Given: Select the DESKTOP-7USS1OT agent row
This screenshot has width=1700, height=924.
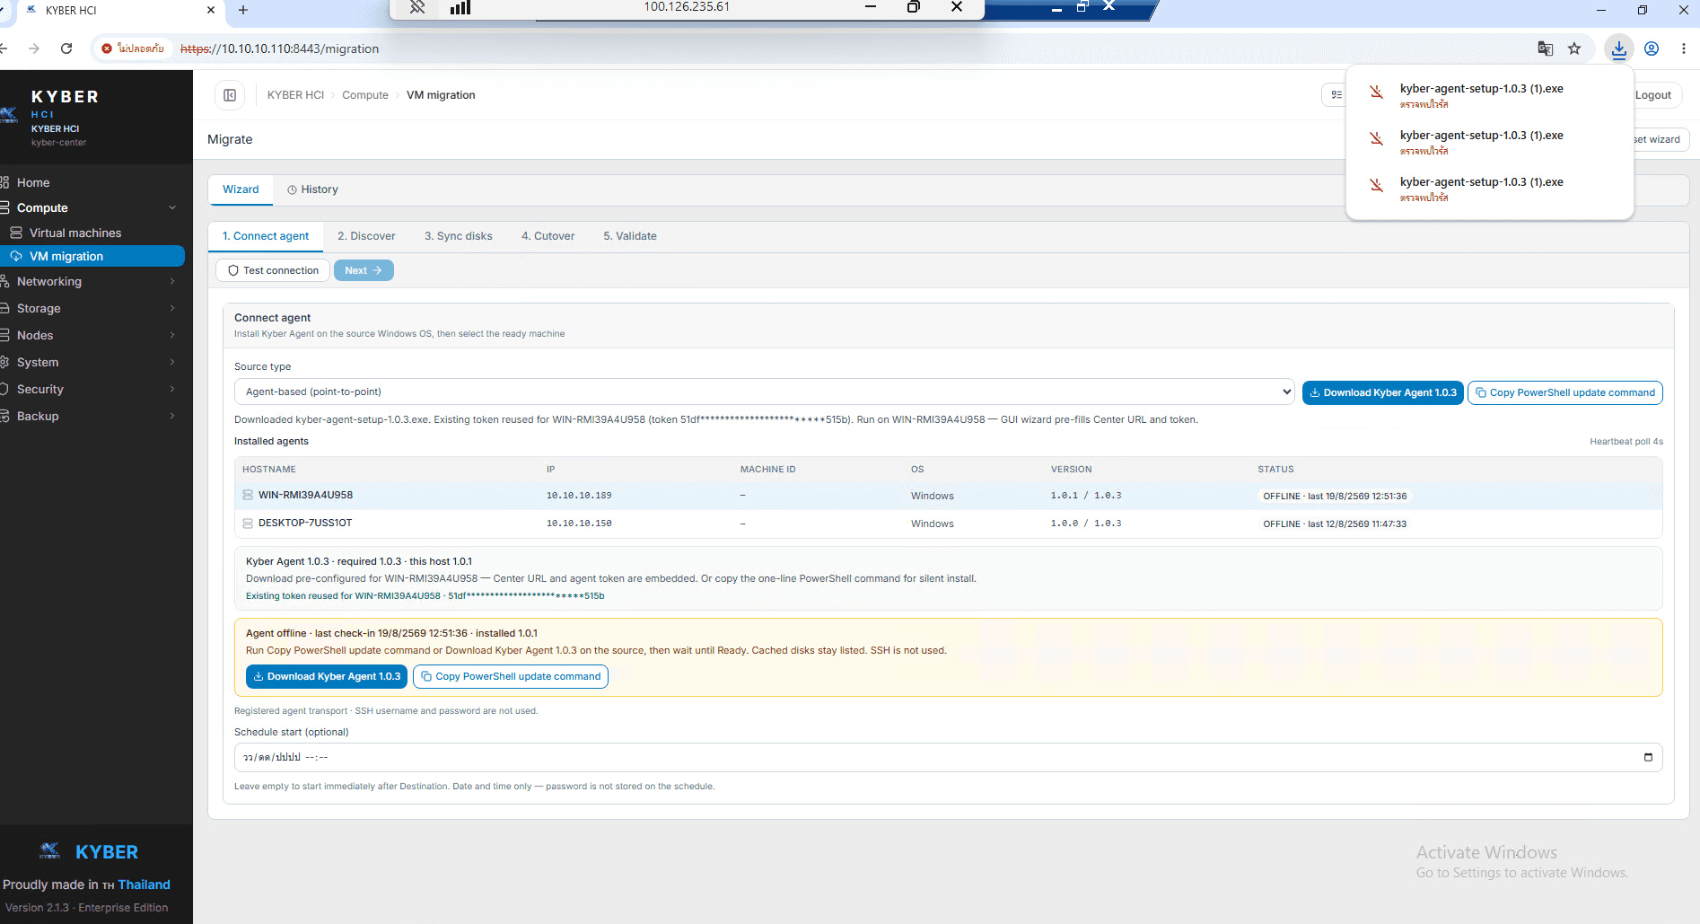Looking at the screenshot, I should pyautogui.click(x=949, y=524).
